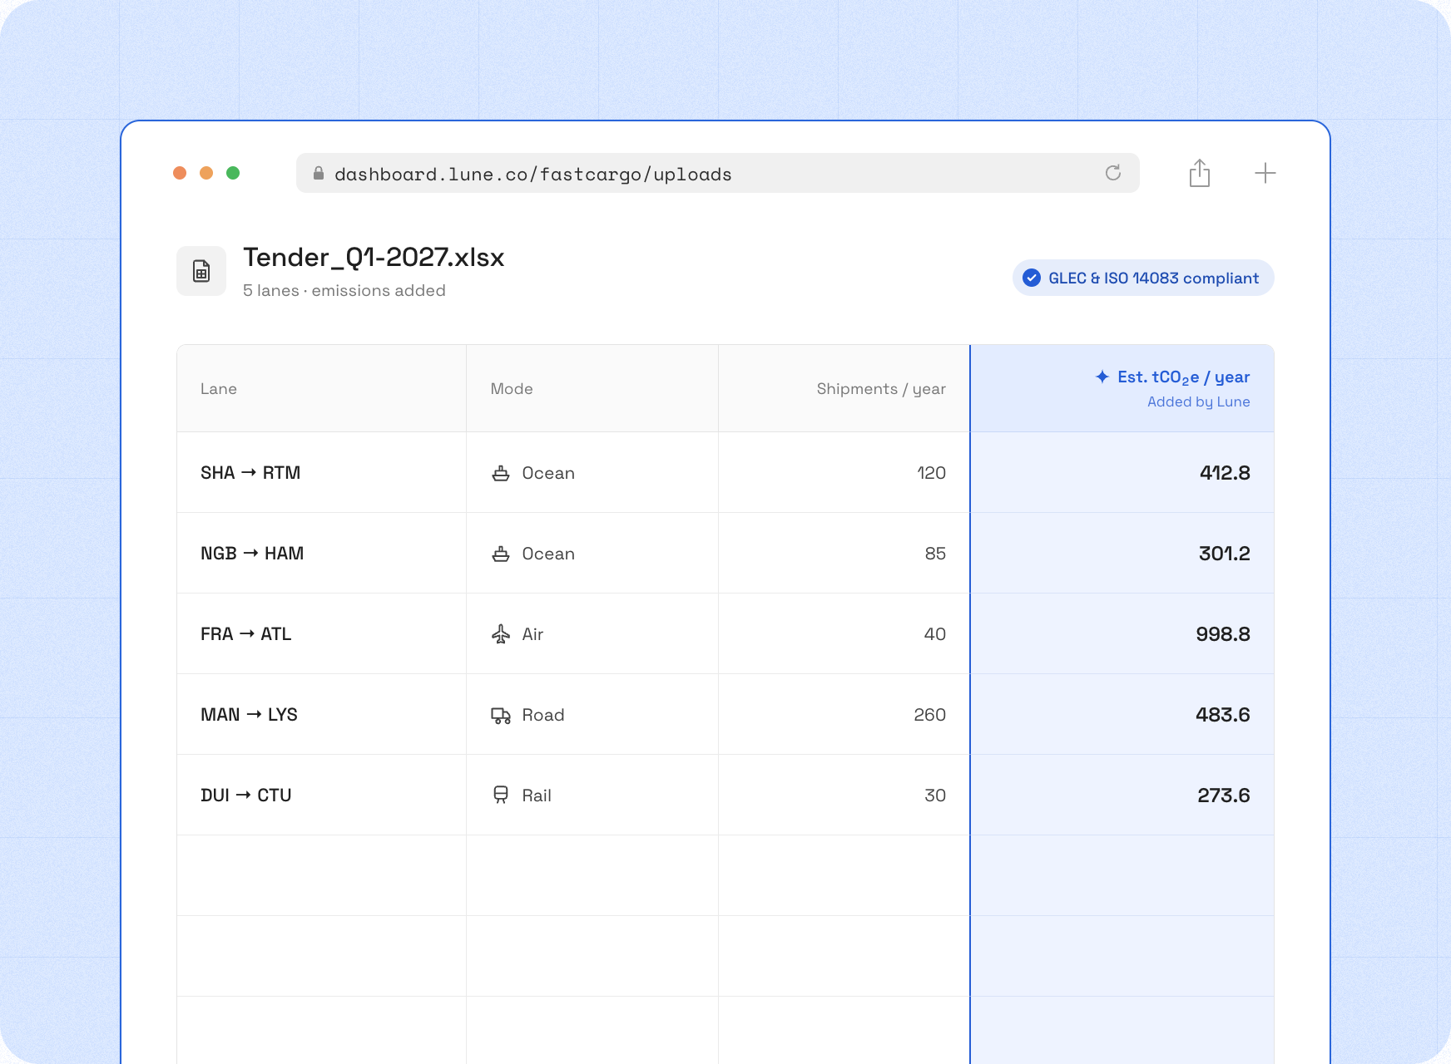Click the '5 lanes · emissions added' subtitle
Screen dimensions: 1451x1064
pos(344,291)
